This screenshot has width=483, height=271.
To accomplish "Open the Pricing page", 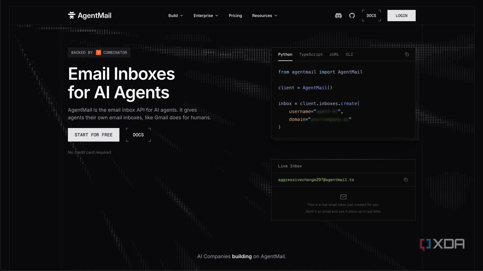I will [x=235, y=15].
